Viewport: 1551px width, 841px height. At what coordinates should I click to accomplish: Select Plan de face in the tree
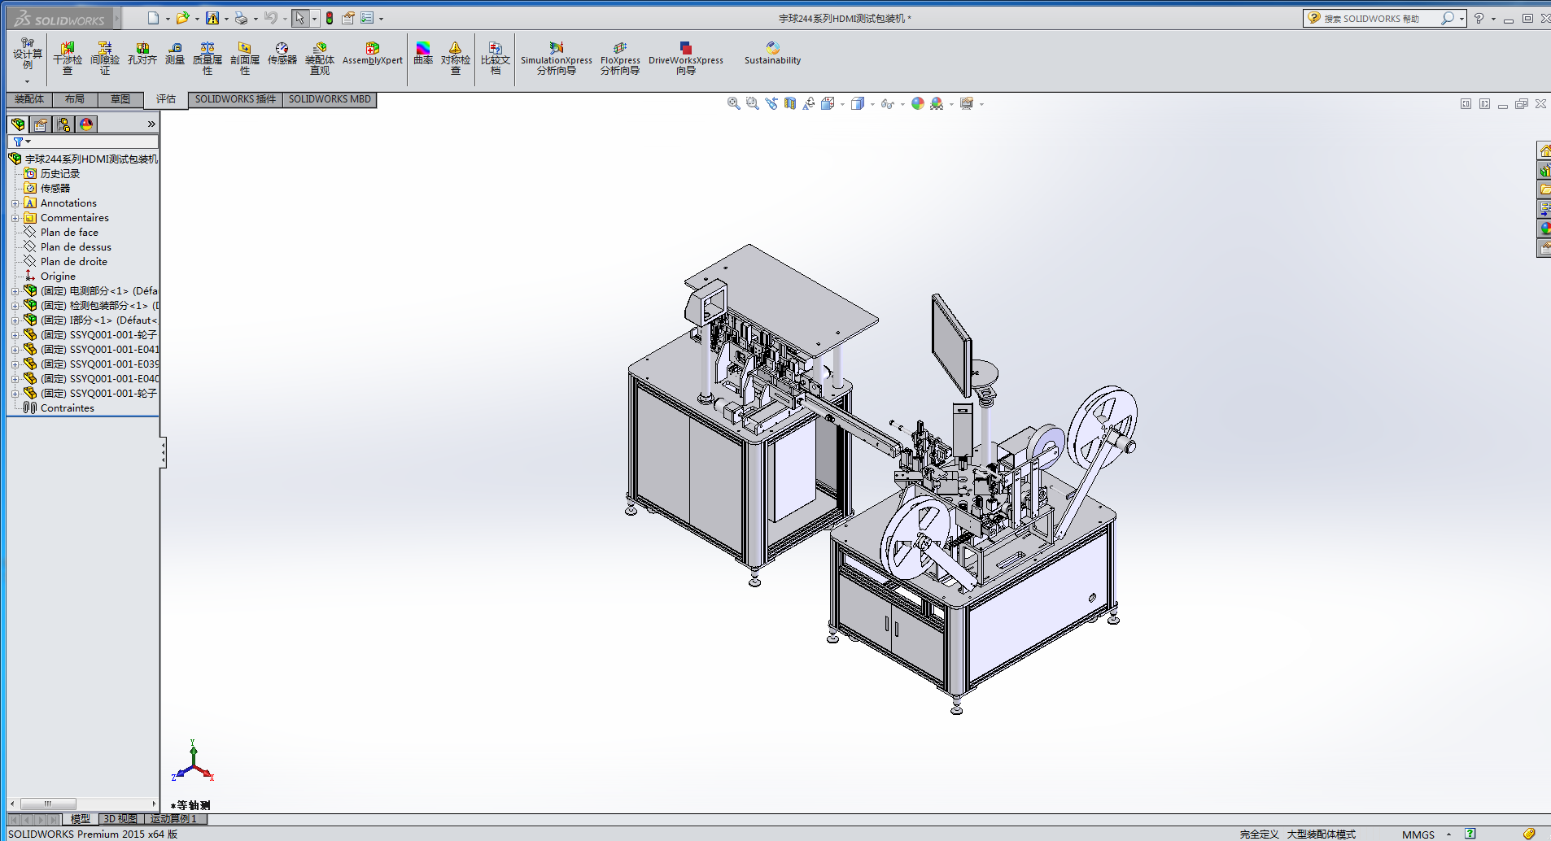(x=69, y=233)
